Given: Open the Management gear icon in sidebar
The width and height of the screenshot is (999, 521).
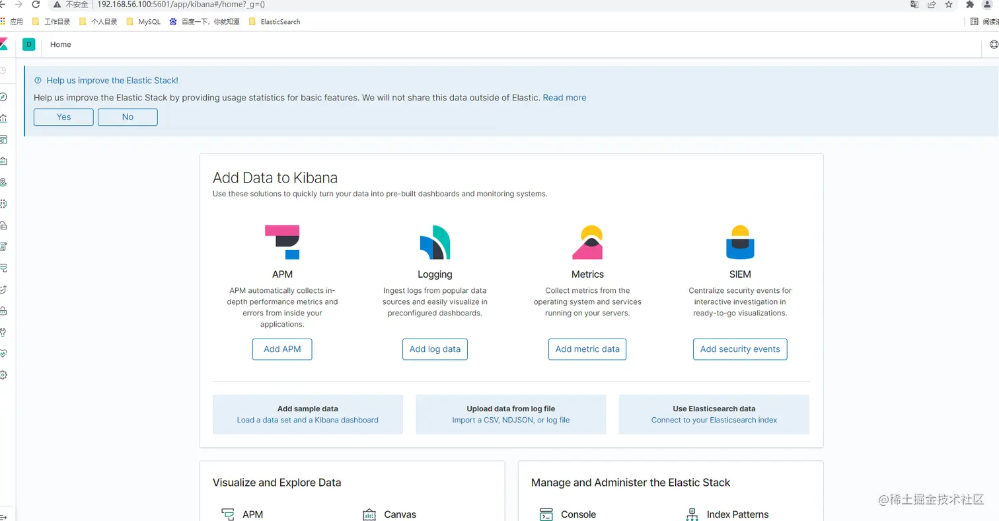Looking at the screenshot, I should pyautogui.click(x=3, y=375).
